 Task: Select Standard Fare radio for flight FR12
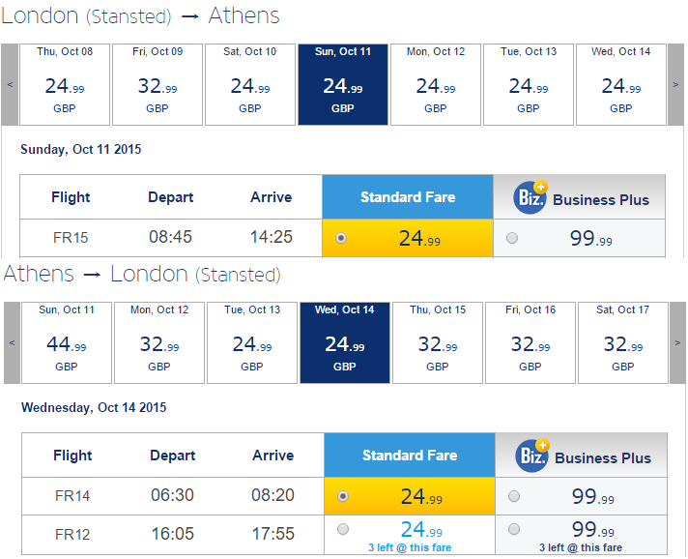pos(343,529)
